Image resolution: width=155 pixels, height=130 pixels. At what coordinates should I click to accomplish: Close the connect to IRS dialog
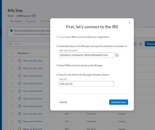pos(130,23)
